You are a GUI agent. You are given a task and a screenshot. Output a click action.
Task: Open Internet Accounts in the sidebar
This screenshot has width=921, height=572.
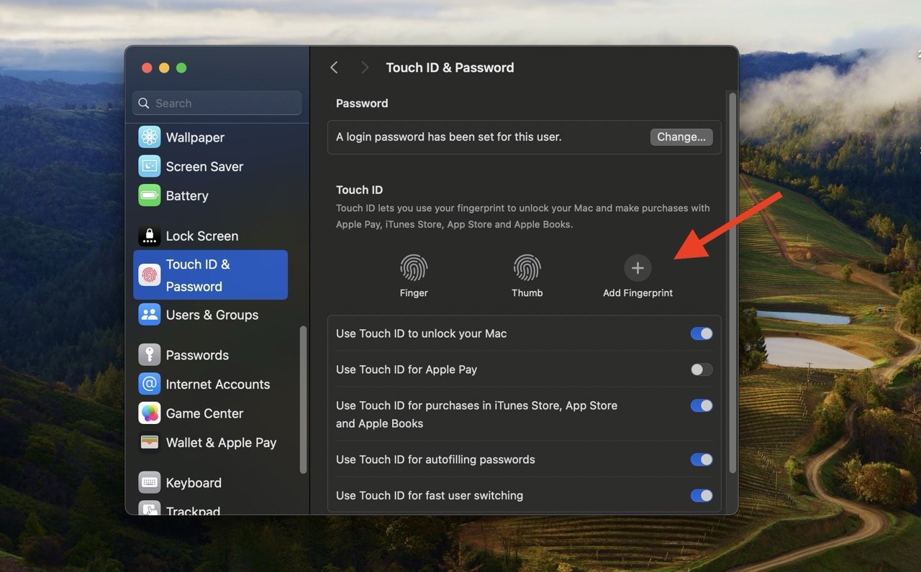217,384
